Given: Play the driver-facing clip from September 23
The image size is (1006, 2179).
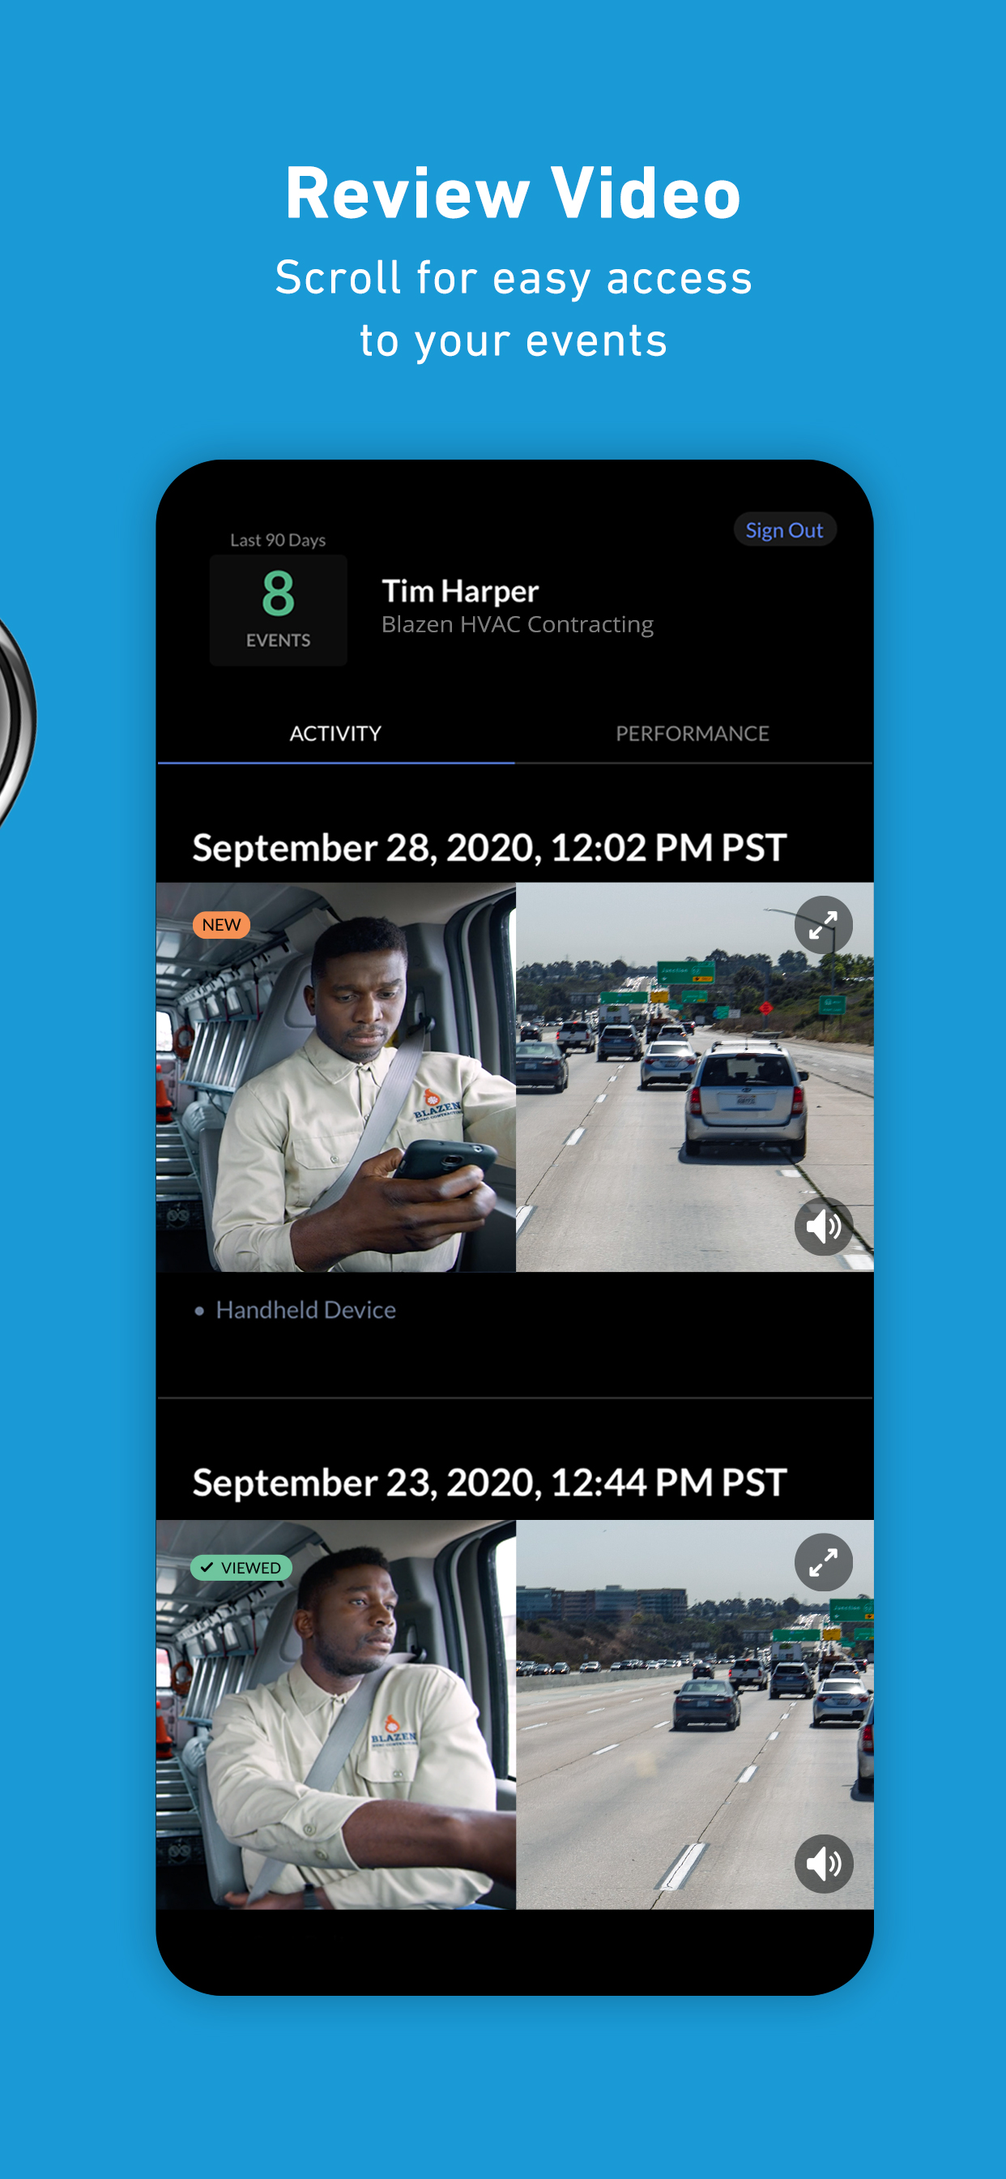Looking at the screenshot, I should (x=335, y=1715).
